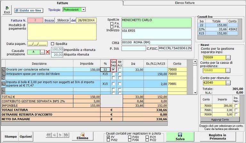Click the Sblocca button

(x=63, y=21)
